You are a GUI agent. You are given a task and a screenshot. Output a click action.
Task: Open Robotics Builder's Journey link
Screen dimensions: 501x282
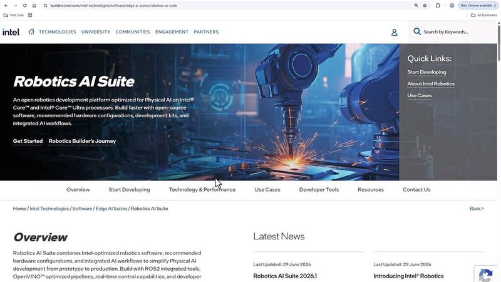pyautogui.click(x=82, y=141)
